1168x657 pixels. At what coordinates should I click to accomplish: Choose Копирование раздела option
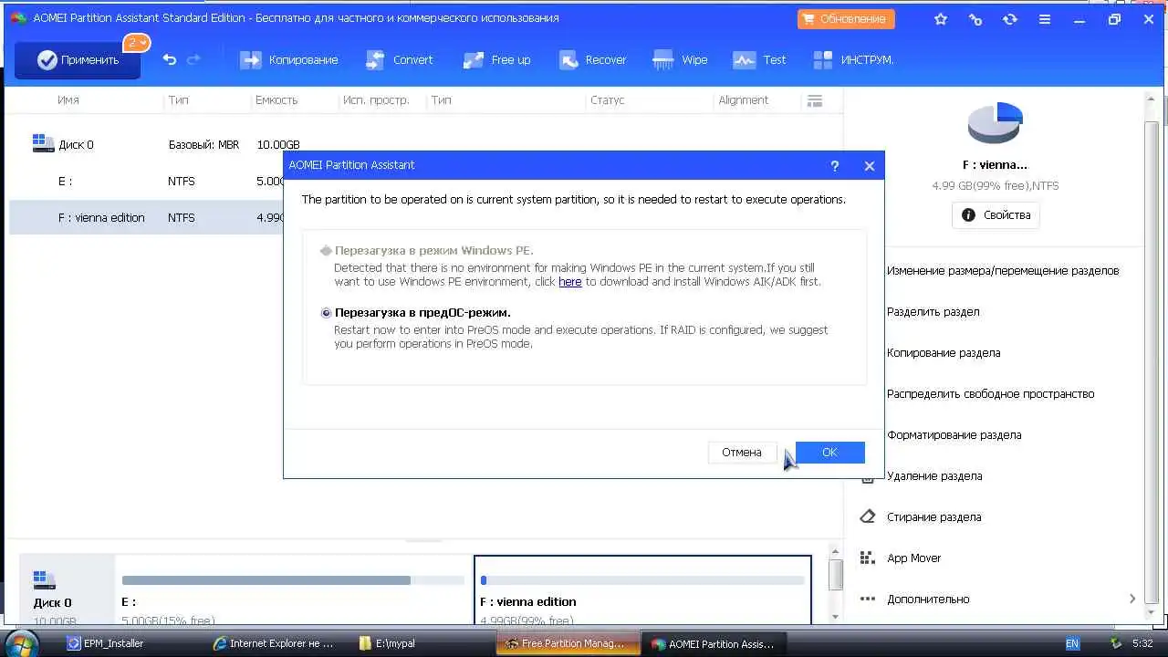[x=943, y=353]
